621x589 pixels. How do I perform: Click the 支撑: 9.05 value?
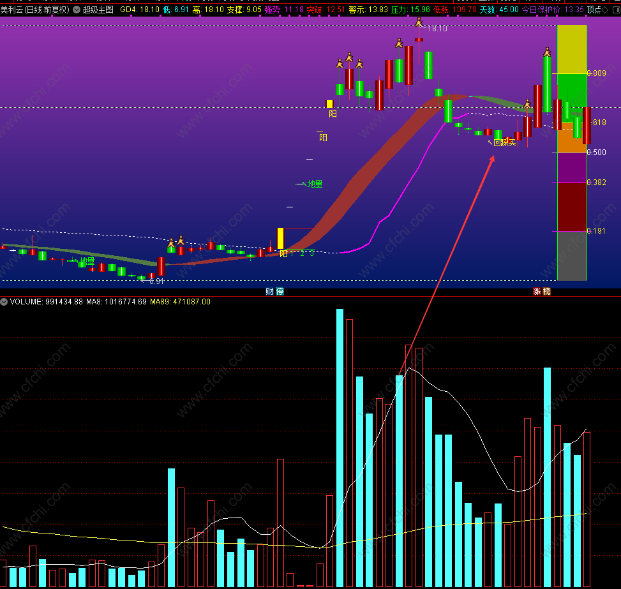[244, 10]
